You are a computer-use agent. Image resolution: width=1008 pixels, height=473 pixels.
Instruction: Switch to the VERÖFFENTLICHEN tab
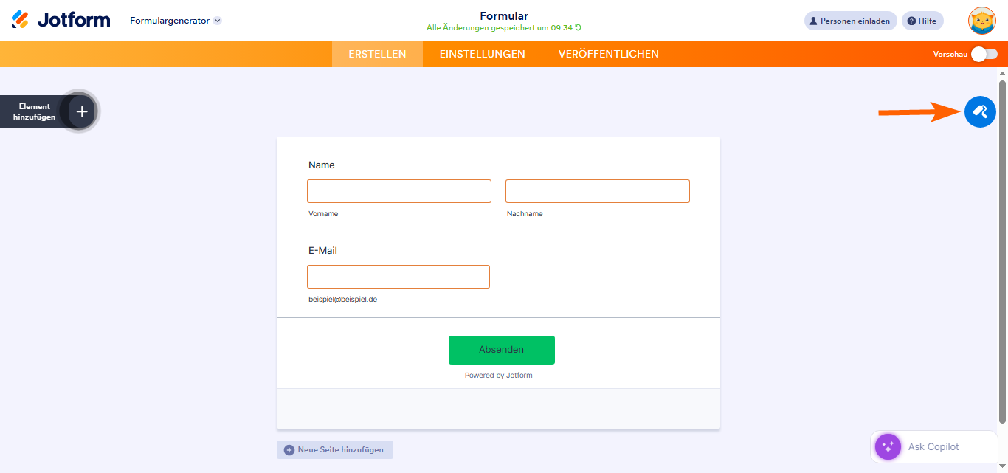tap(608, 54)
